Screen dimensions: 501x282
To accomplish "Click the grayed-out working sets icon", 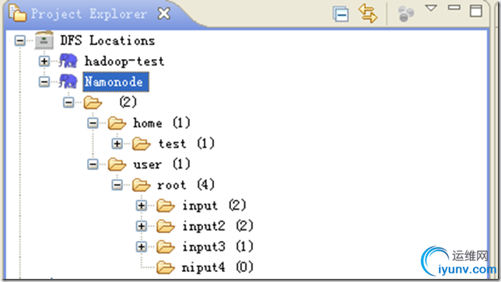I will click(406, 14).
